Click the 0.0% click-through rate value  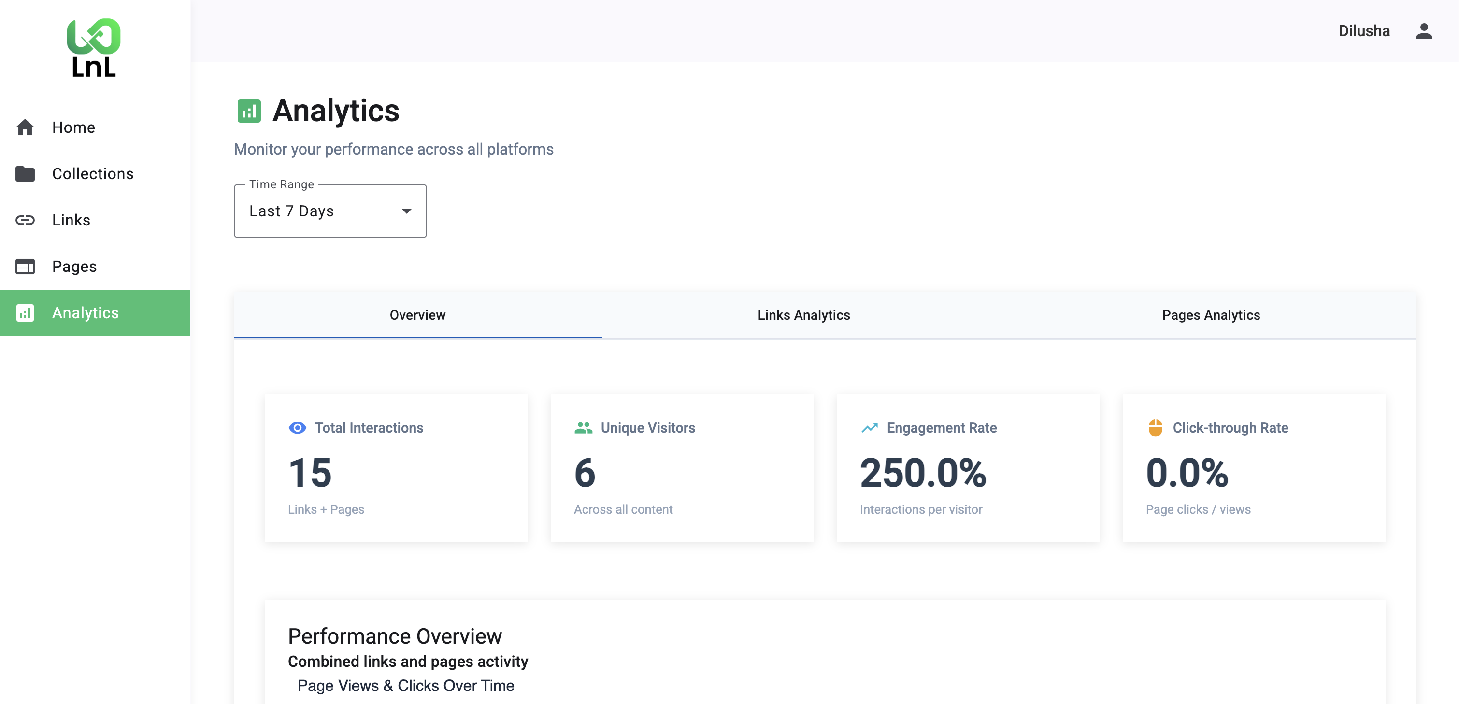coord(1187,473)
